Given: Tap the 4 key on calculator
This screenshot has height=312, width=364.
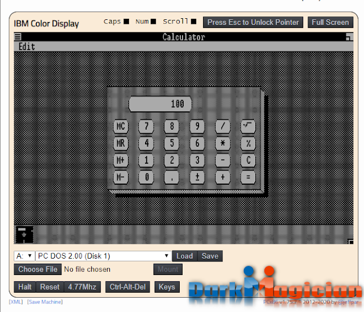Looking at the screenshot, I should tap(146, 143).
